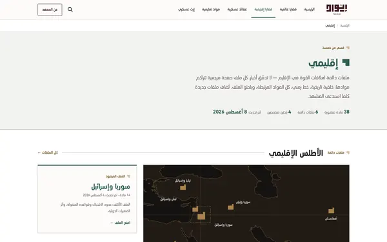Select the Syria and Iran map marker
The image size is (387, 242).
click(x=231, y=207)
